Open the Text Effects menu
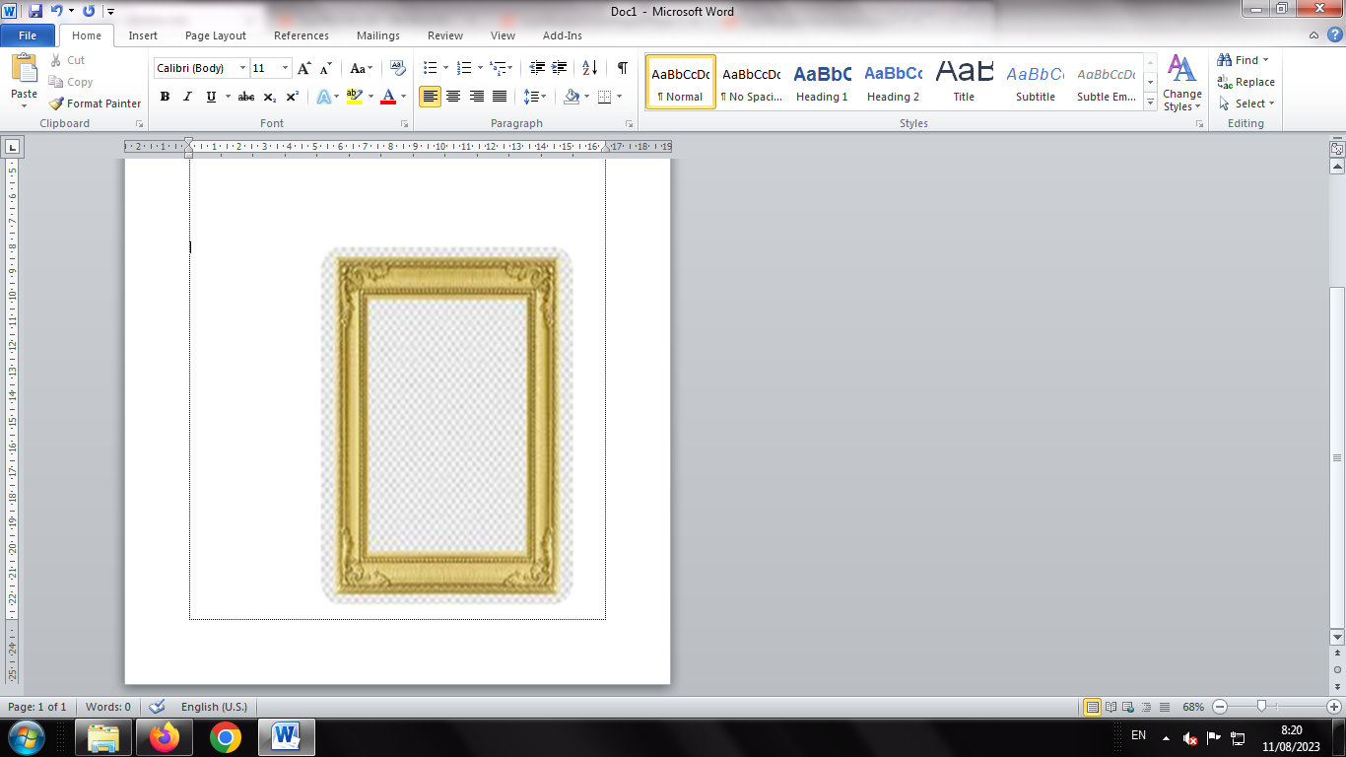 [x=323, y=97]
